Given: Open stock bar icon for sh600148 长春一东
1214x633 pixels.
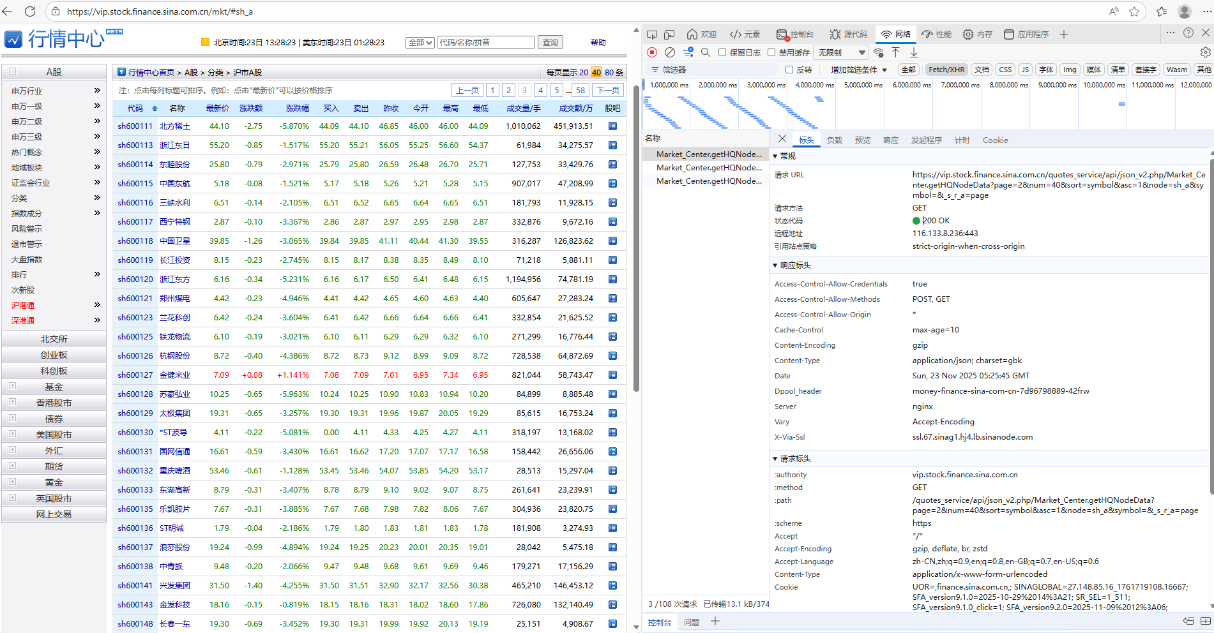Looking at the screenshot, I should pos(612,624).
